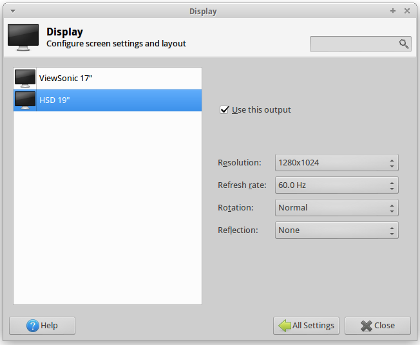Click the Help button
Screen dimensions: 420x345
[x=42, y=326]
